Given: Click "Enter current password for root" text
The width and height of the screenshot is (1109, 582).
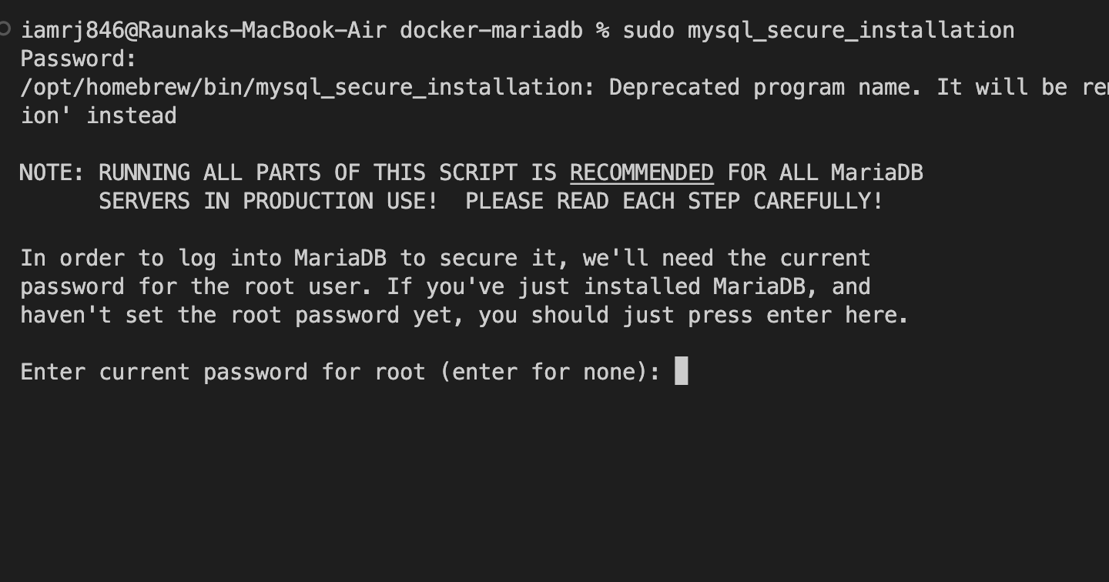Looking at the screenshot, I should 223,372.
